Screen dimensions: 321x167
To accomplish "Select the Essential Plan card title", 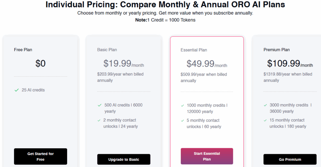I will coord(194,50).
